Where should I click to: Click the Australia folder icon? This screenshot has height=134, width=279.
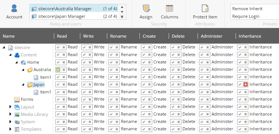coord(30,70)
